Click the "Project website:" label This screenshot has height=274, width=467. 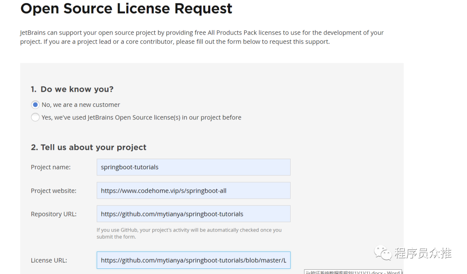point(54,190)
